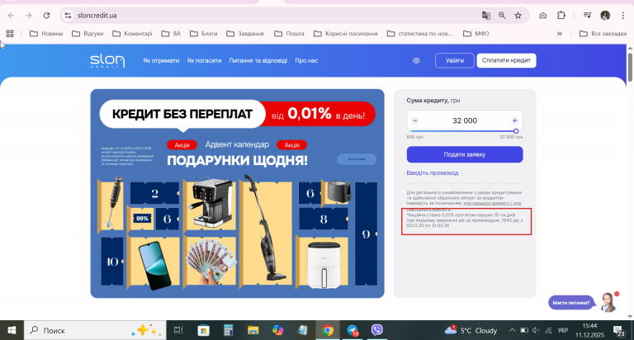634x340 pixels.
Task: Click the loan amount slider handle
Action: [516, 131]
